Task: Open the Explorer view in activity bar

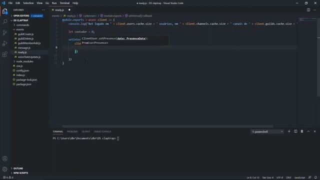Action: (5, 11)
